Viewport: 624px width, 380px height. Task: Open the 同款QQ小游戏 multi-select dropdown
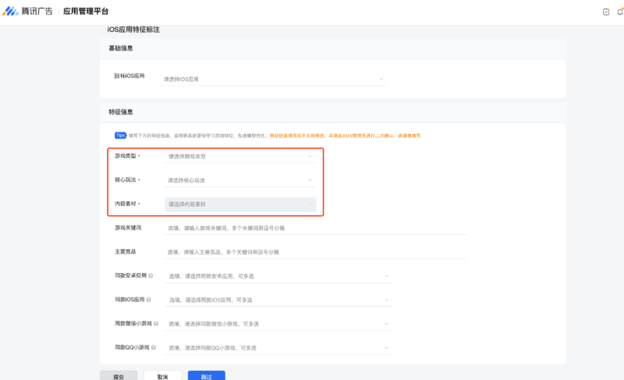tap(278, 347)
